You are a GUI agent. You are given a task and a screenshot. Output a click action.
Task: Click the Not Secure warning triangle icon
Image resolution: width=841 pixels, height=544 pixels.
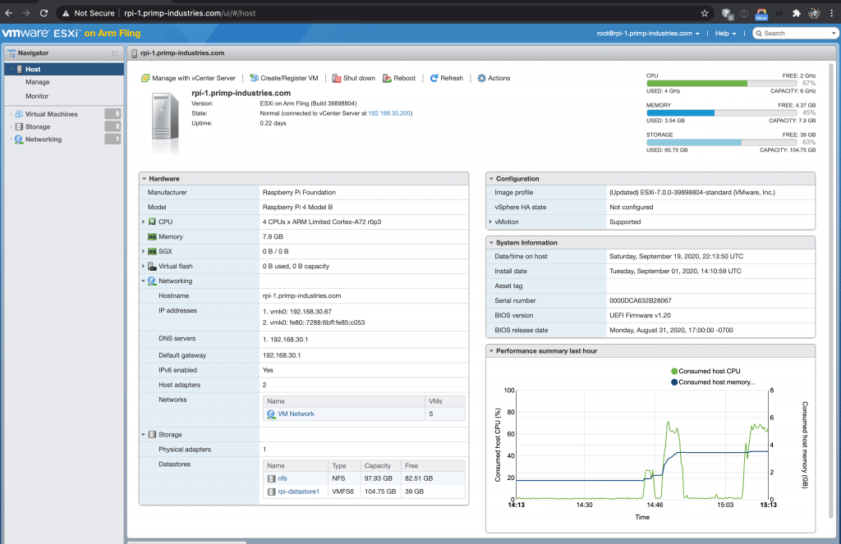[66, 13]
